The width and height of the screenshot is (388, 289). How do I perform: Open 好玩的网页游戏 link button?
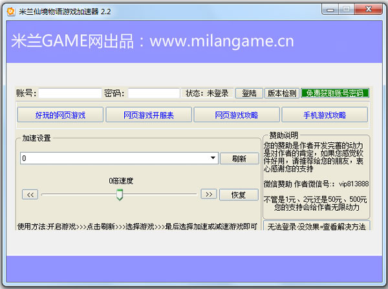(60, 115)
